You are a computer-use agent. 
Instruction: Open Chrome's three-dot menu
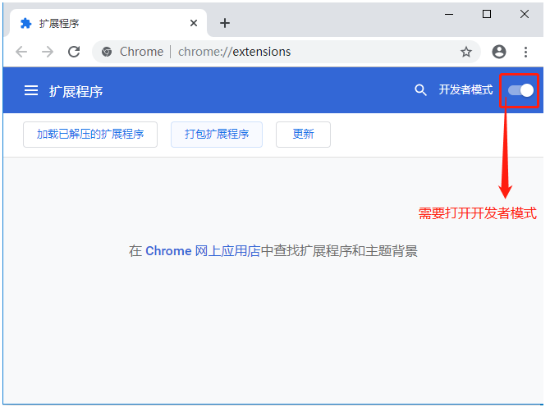(525, 52)
